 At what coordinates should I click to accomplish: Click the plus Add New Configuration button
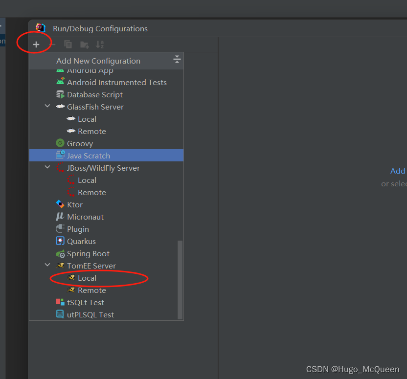(36, 45)
